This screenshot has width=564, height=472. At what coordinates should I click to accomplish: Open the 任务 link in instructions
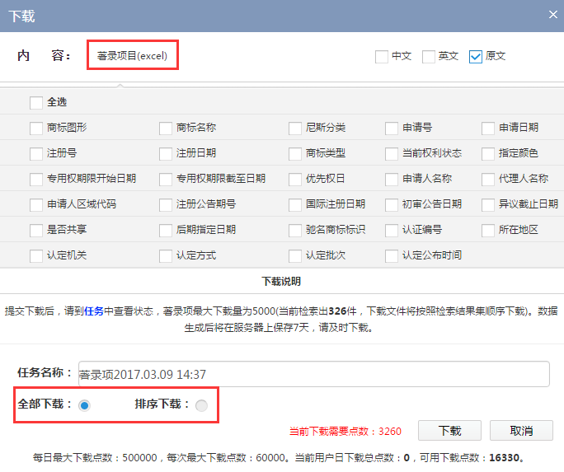point(93,311)
